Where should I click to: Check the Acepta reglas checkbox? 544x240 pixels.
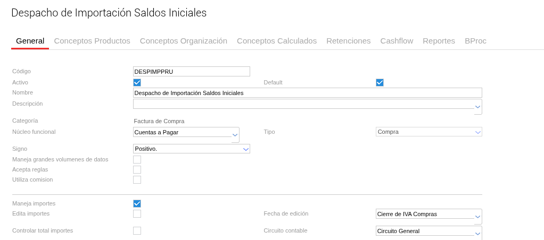pyautogui.click(x=137, y=169)
